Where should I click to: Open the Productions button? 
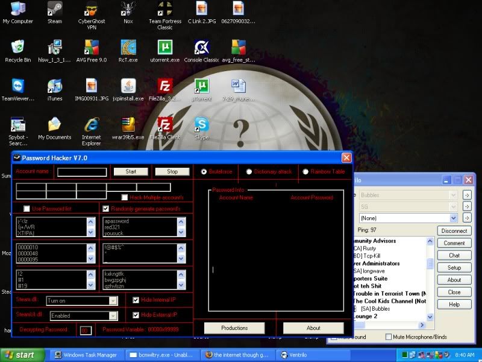[x=234, y=328]
